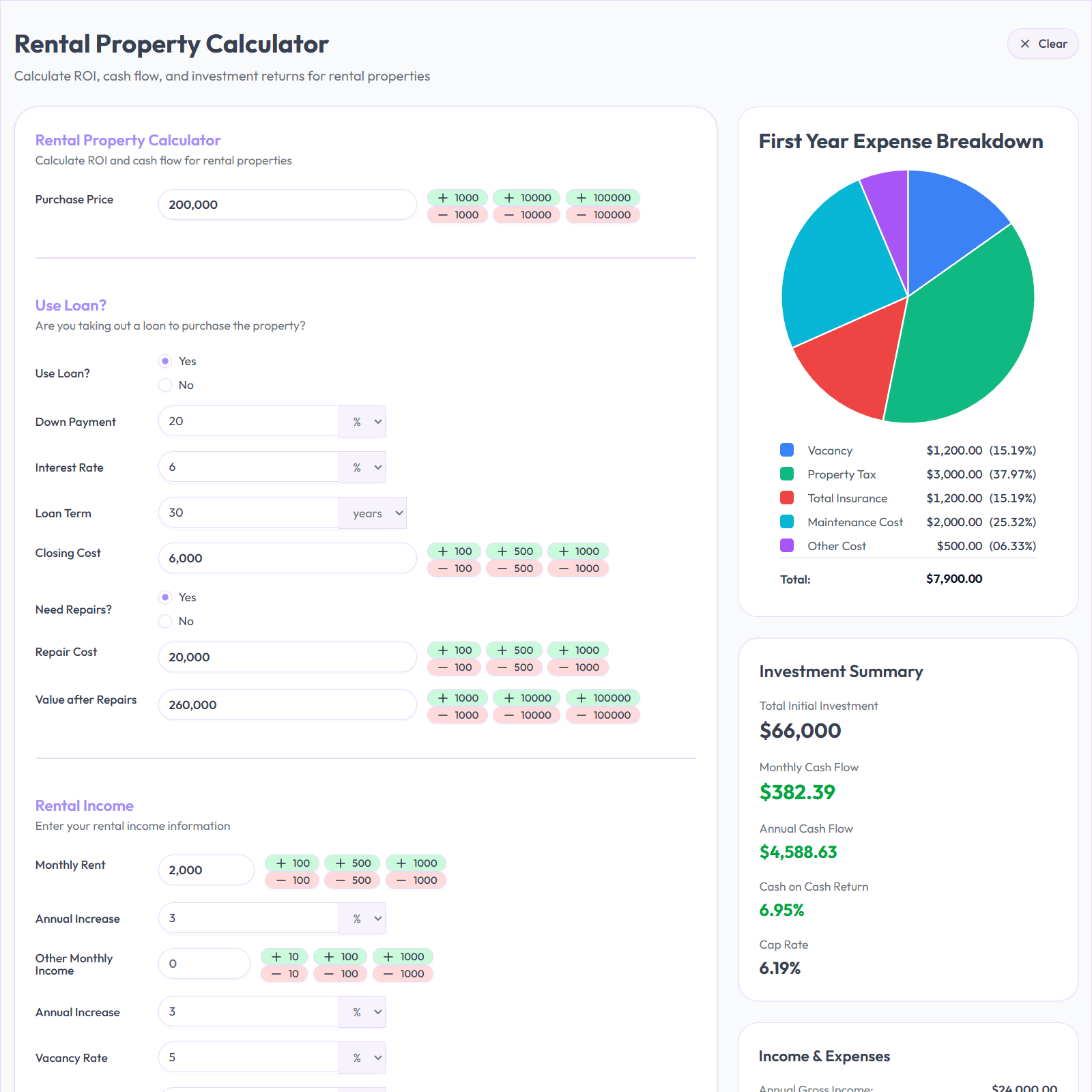Expand the Interest Rate unit dropdown
The image size is (1092, 1092).
tap(362, 467)
